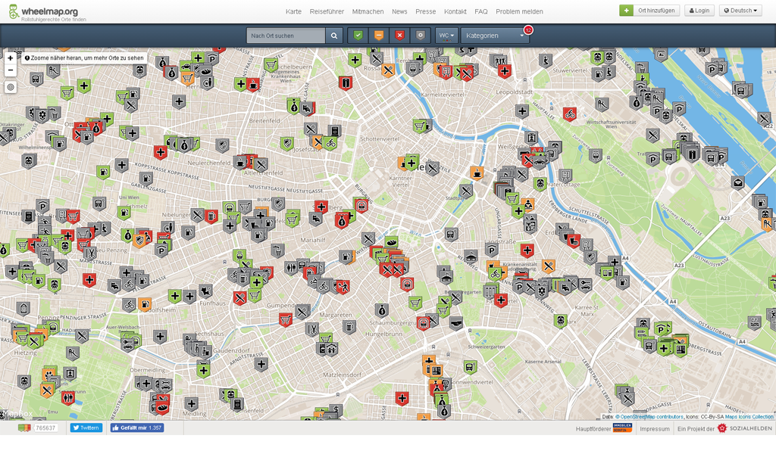Toggle green fully accessible filter

point(358,36)
